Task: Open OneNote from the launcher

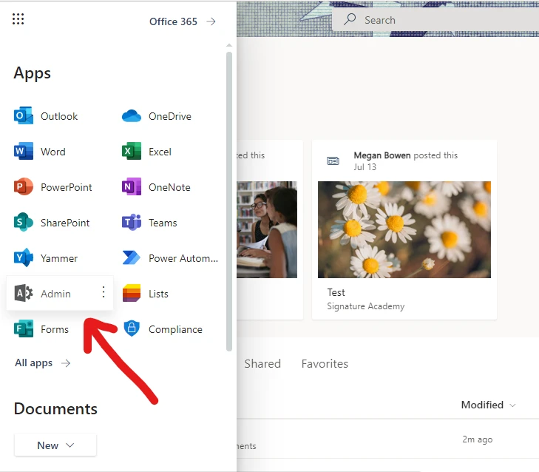Action: point(157,187)
